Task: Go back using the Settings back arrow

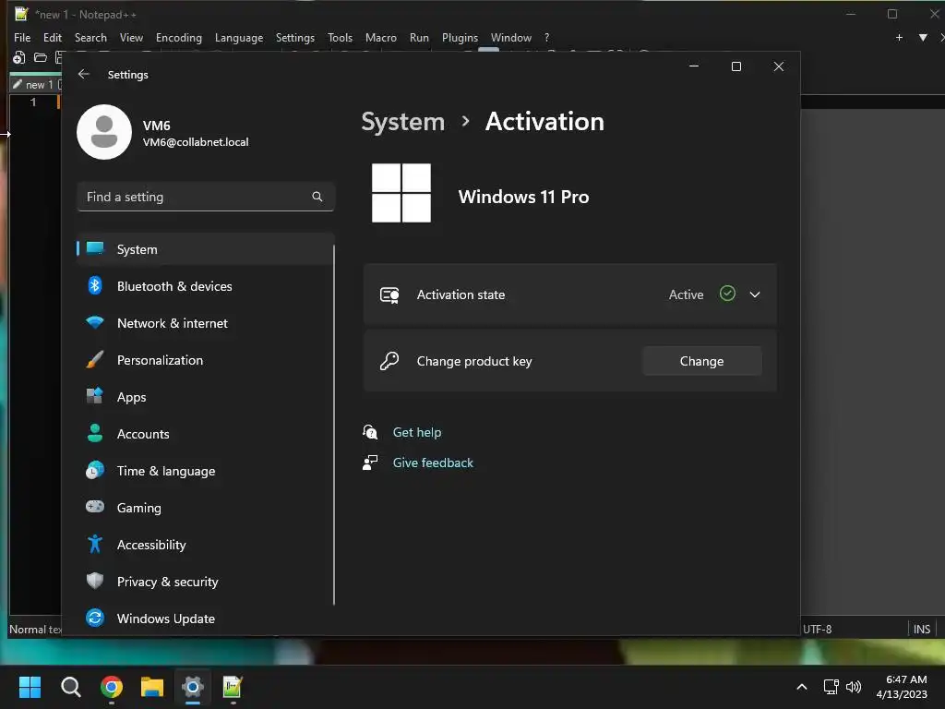Action: 84,74
